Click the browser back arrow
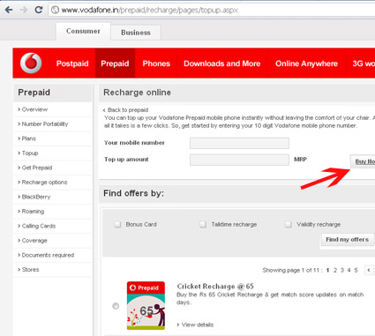This screenshot has height=336, width=375. click(9, 10)
